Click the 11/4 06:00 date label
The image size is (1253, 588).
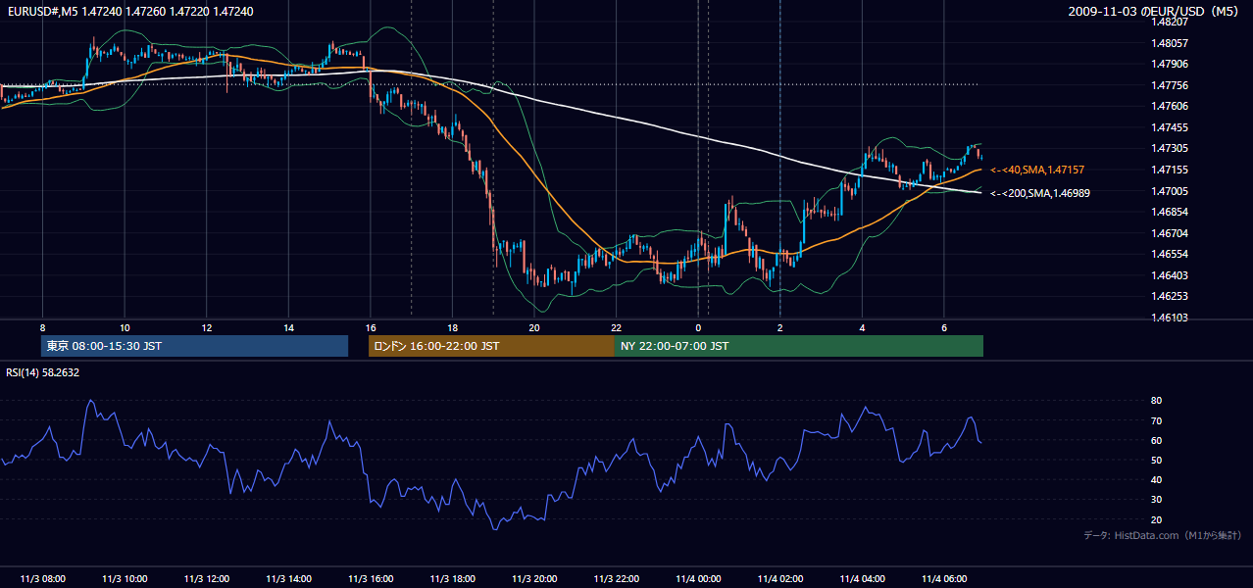(943, 579)
